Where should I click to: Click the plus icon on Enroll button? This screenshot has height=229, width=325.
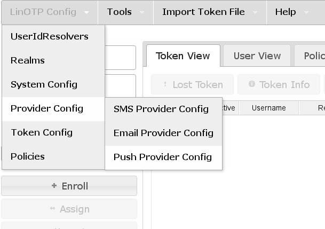click(x=54, y=186)
